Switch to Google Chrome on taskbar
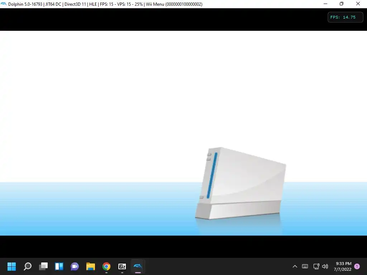Viewport: 367px width, 275px height. pyautogui.click(x=106, y=266)
